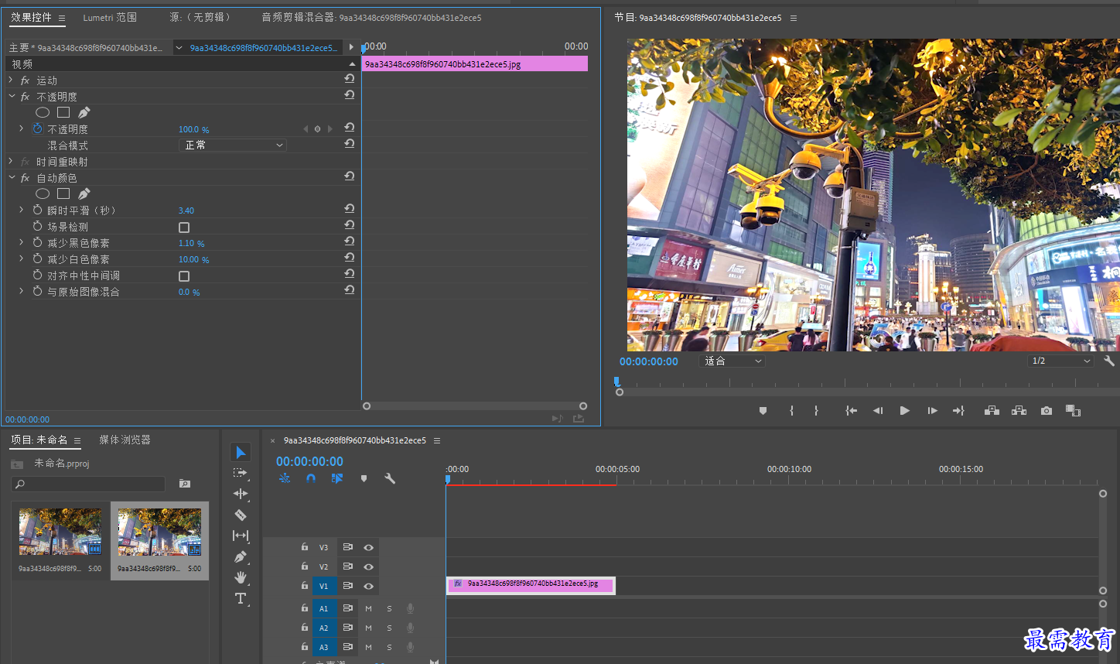Solo audio track A2
The image size is (1120, 664).
[x=389, y=628]
